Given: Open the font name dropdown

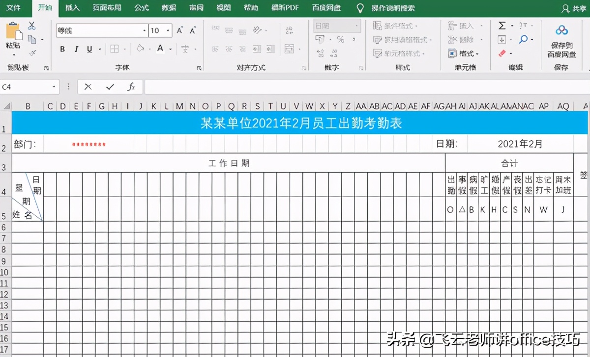Looking at the screenshot, I should coord(144,30).
